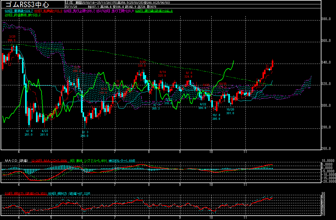Screen dimensions: 336x220
Task: Select the 026日 基準線 legend label
Action: [19, 11]
